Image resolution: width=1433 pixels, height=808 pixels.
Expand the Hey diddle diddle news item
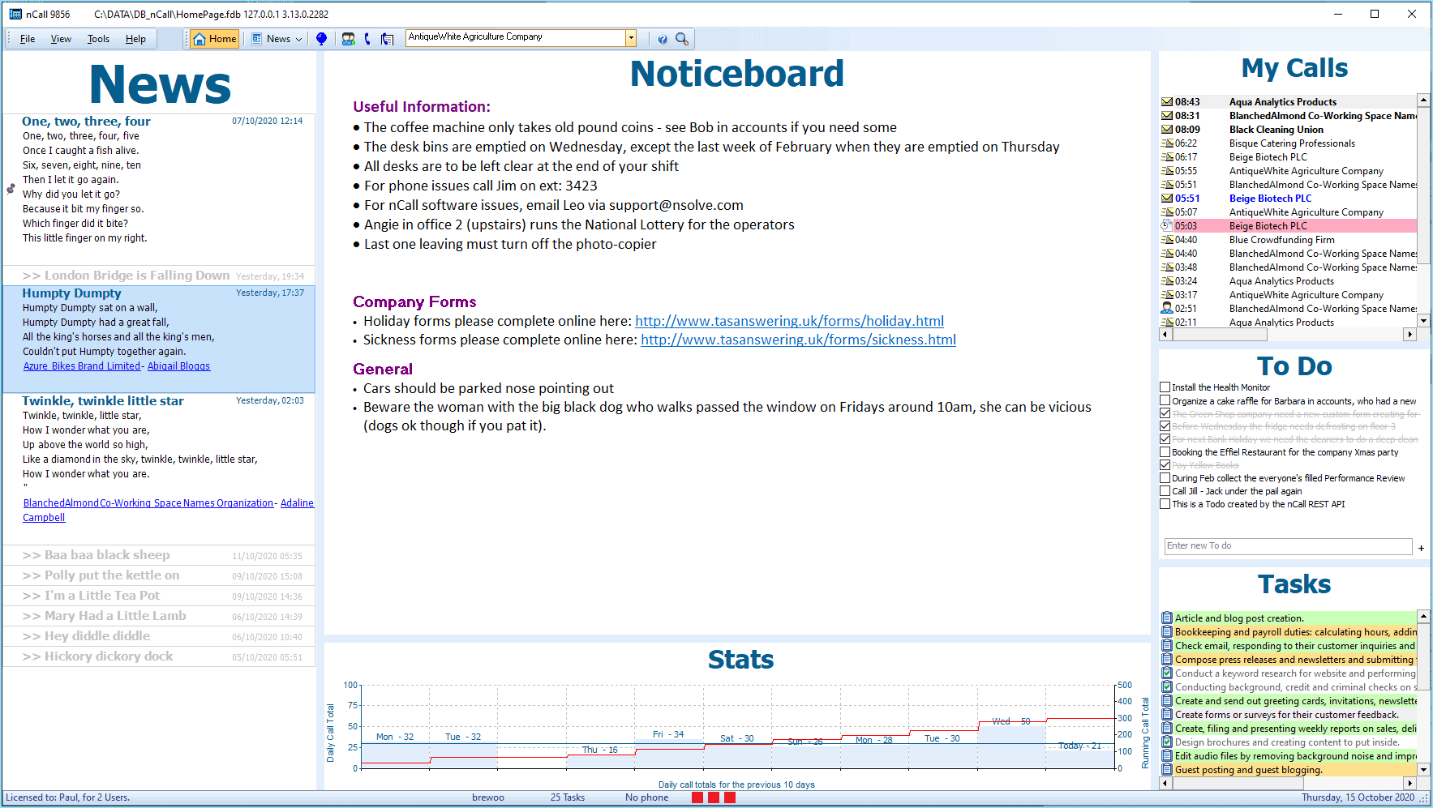click(x=159, y=636)
